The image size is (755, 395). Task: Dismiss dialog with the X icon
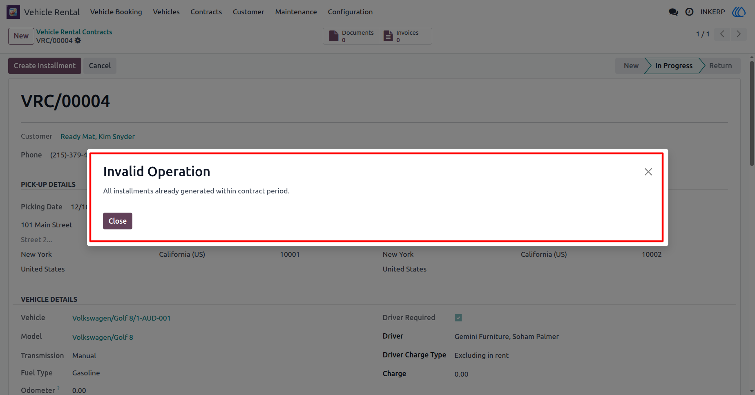pyautogui.click(x=648, y=172)
